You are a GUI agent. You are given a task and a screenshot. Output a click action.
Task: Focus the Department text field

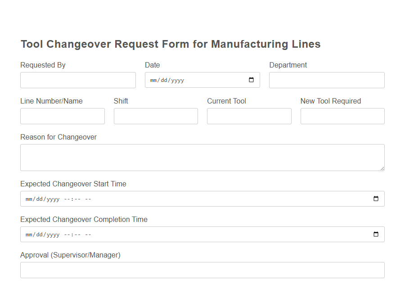[x=326, y=80]
